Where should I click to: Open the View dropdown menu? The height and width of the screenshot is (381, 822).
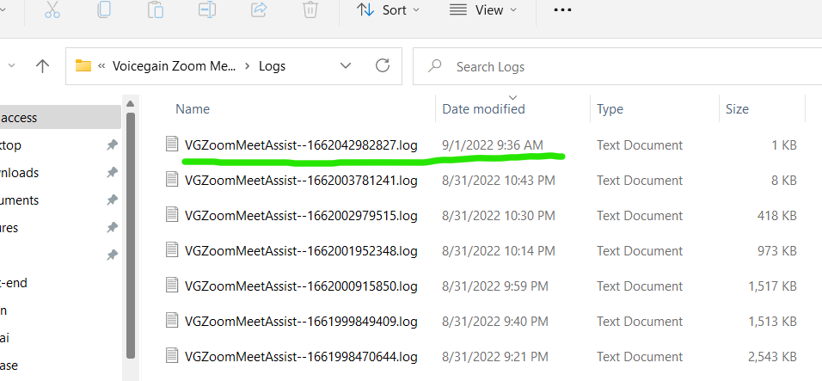pos(483,10)
